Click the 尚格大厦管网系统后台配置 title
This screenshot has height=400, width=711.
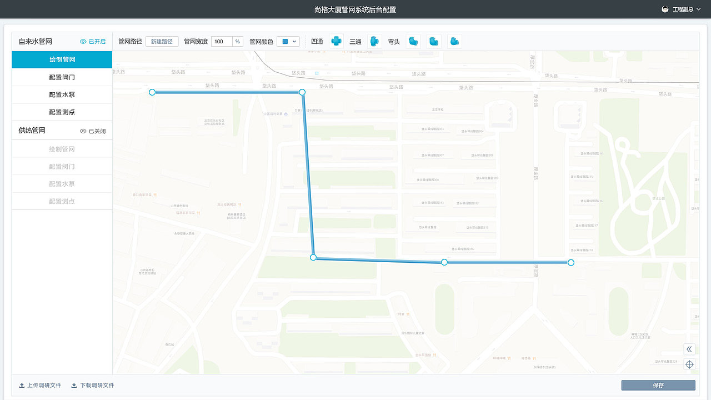[355, 9]
